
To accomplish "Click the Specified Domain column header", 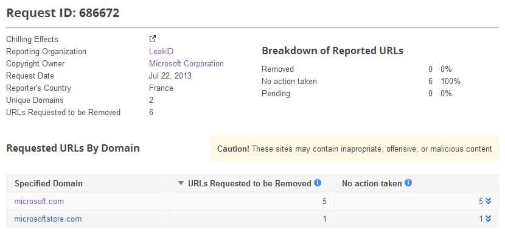I will pyautogui.click(x=49, y=183).
